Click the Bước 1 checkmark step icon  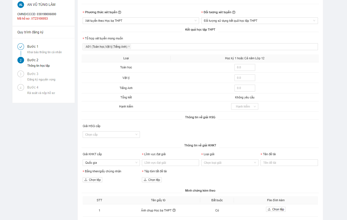point(21,47)
